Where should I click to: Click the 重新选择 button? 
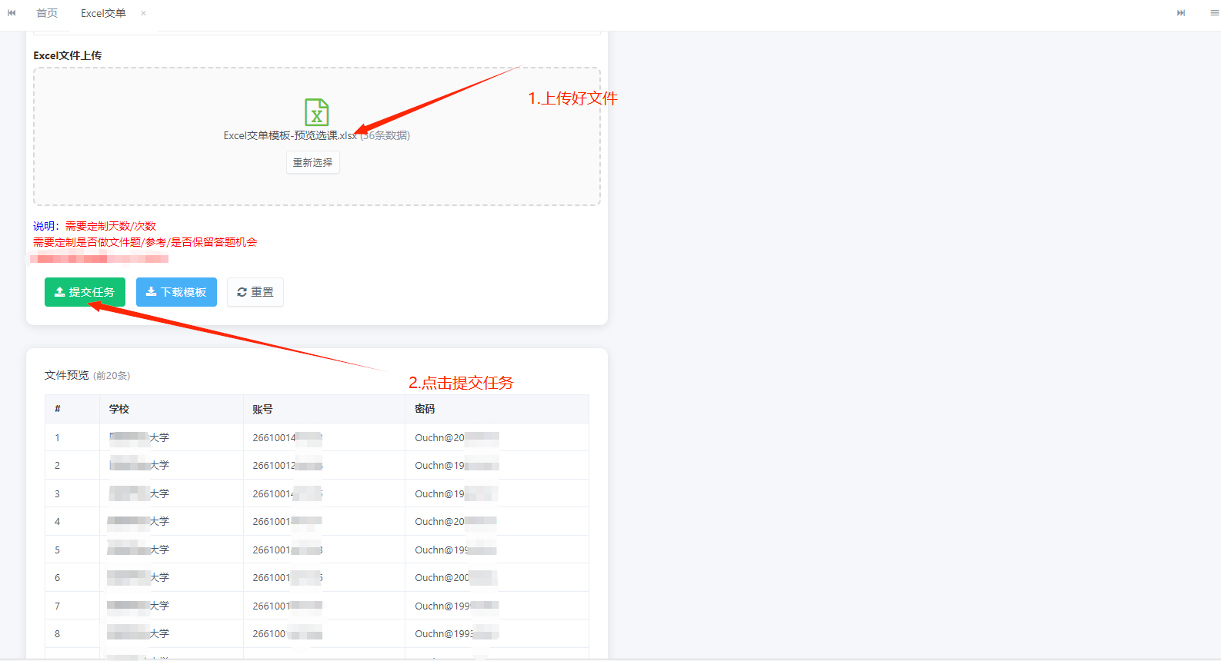pyautogui.click(x=312, y=163)
